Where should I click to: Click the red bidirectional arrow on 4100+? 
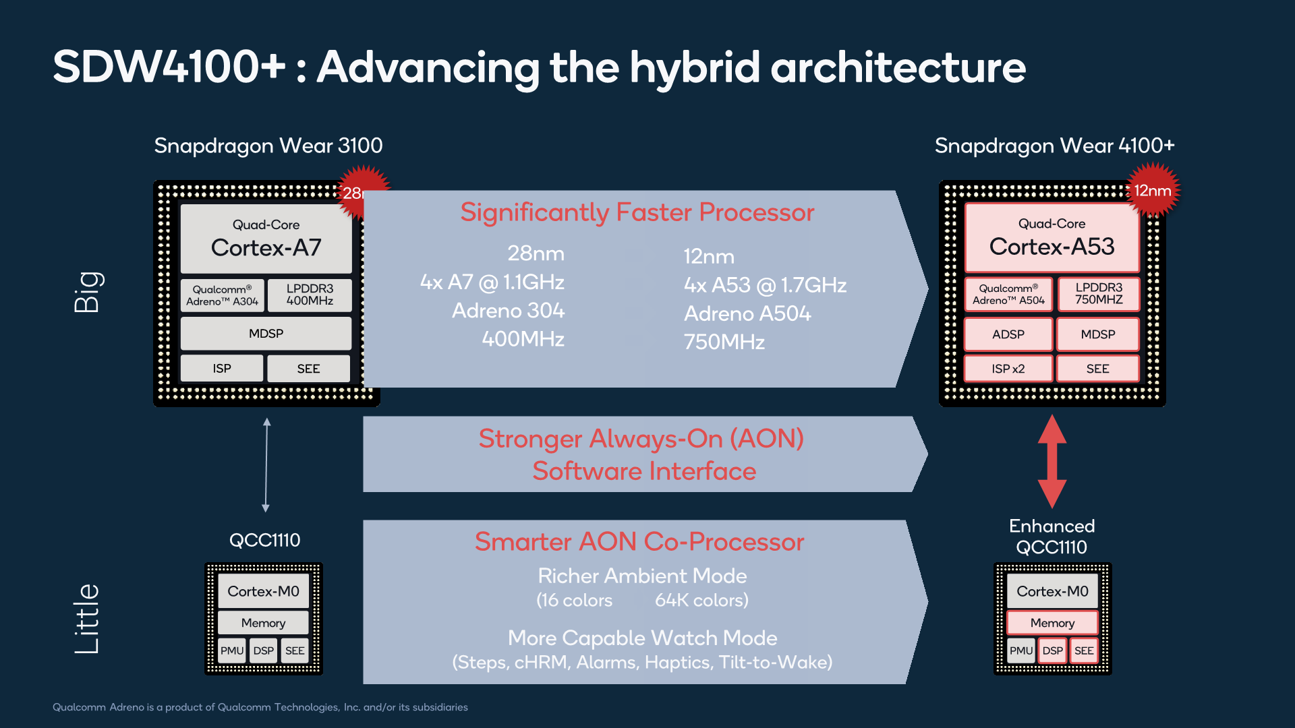tap(1037, 454)
